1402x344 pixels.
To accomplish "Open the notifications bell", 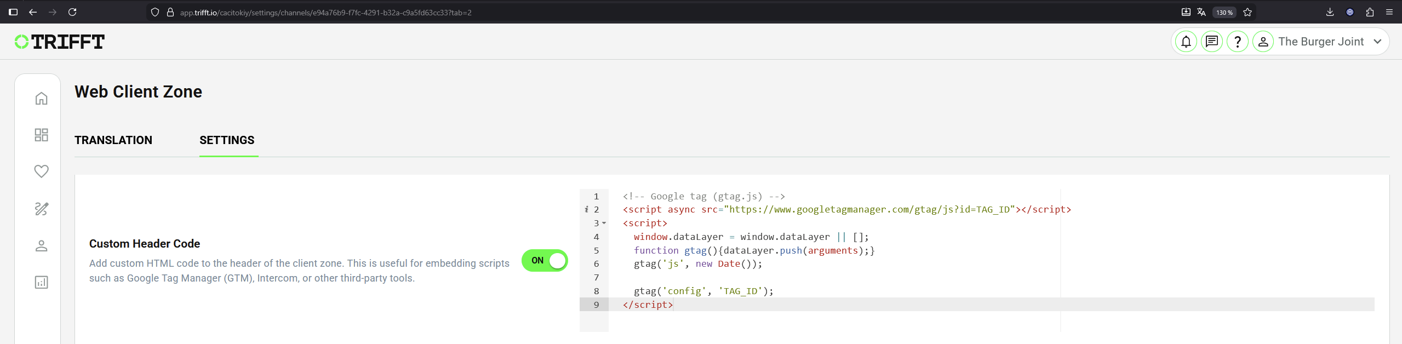I will 1186,42.
